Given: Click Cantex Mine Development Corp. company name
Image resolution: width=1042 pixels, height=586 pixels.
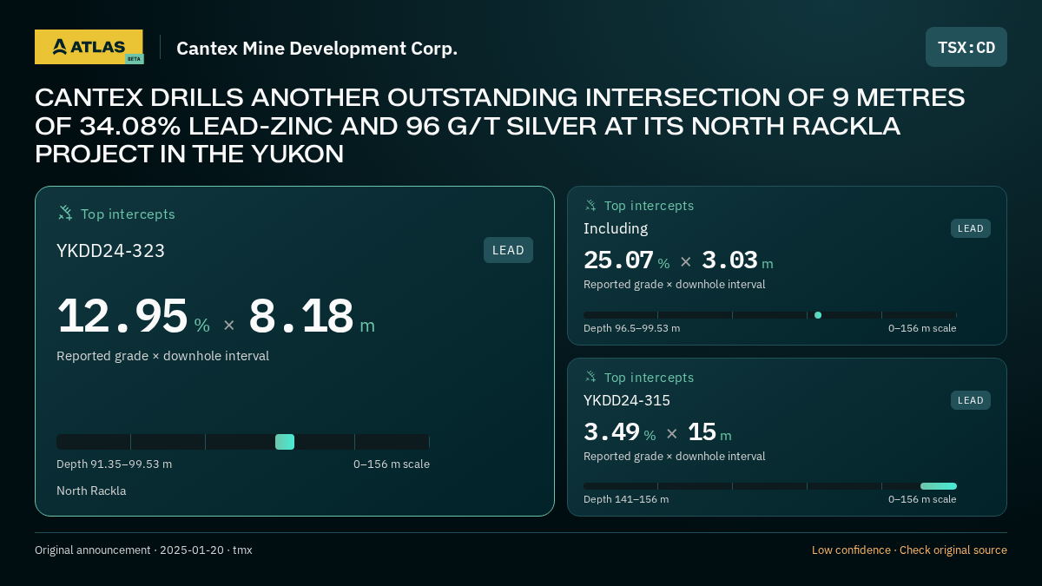Looking at the screenshot, I should click(x=317, y=49).
